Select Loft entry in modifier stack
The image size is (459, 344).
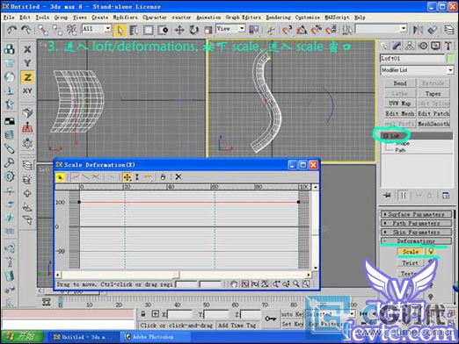[x=417, y=136]
